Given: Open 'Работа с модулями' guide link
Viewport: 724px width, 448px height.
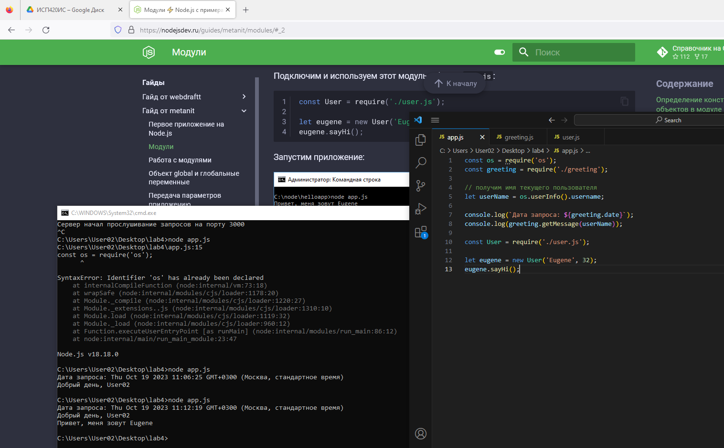Looking at the screenshot, I should click(180, 160).
